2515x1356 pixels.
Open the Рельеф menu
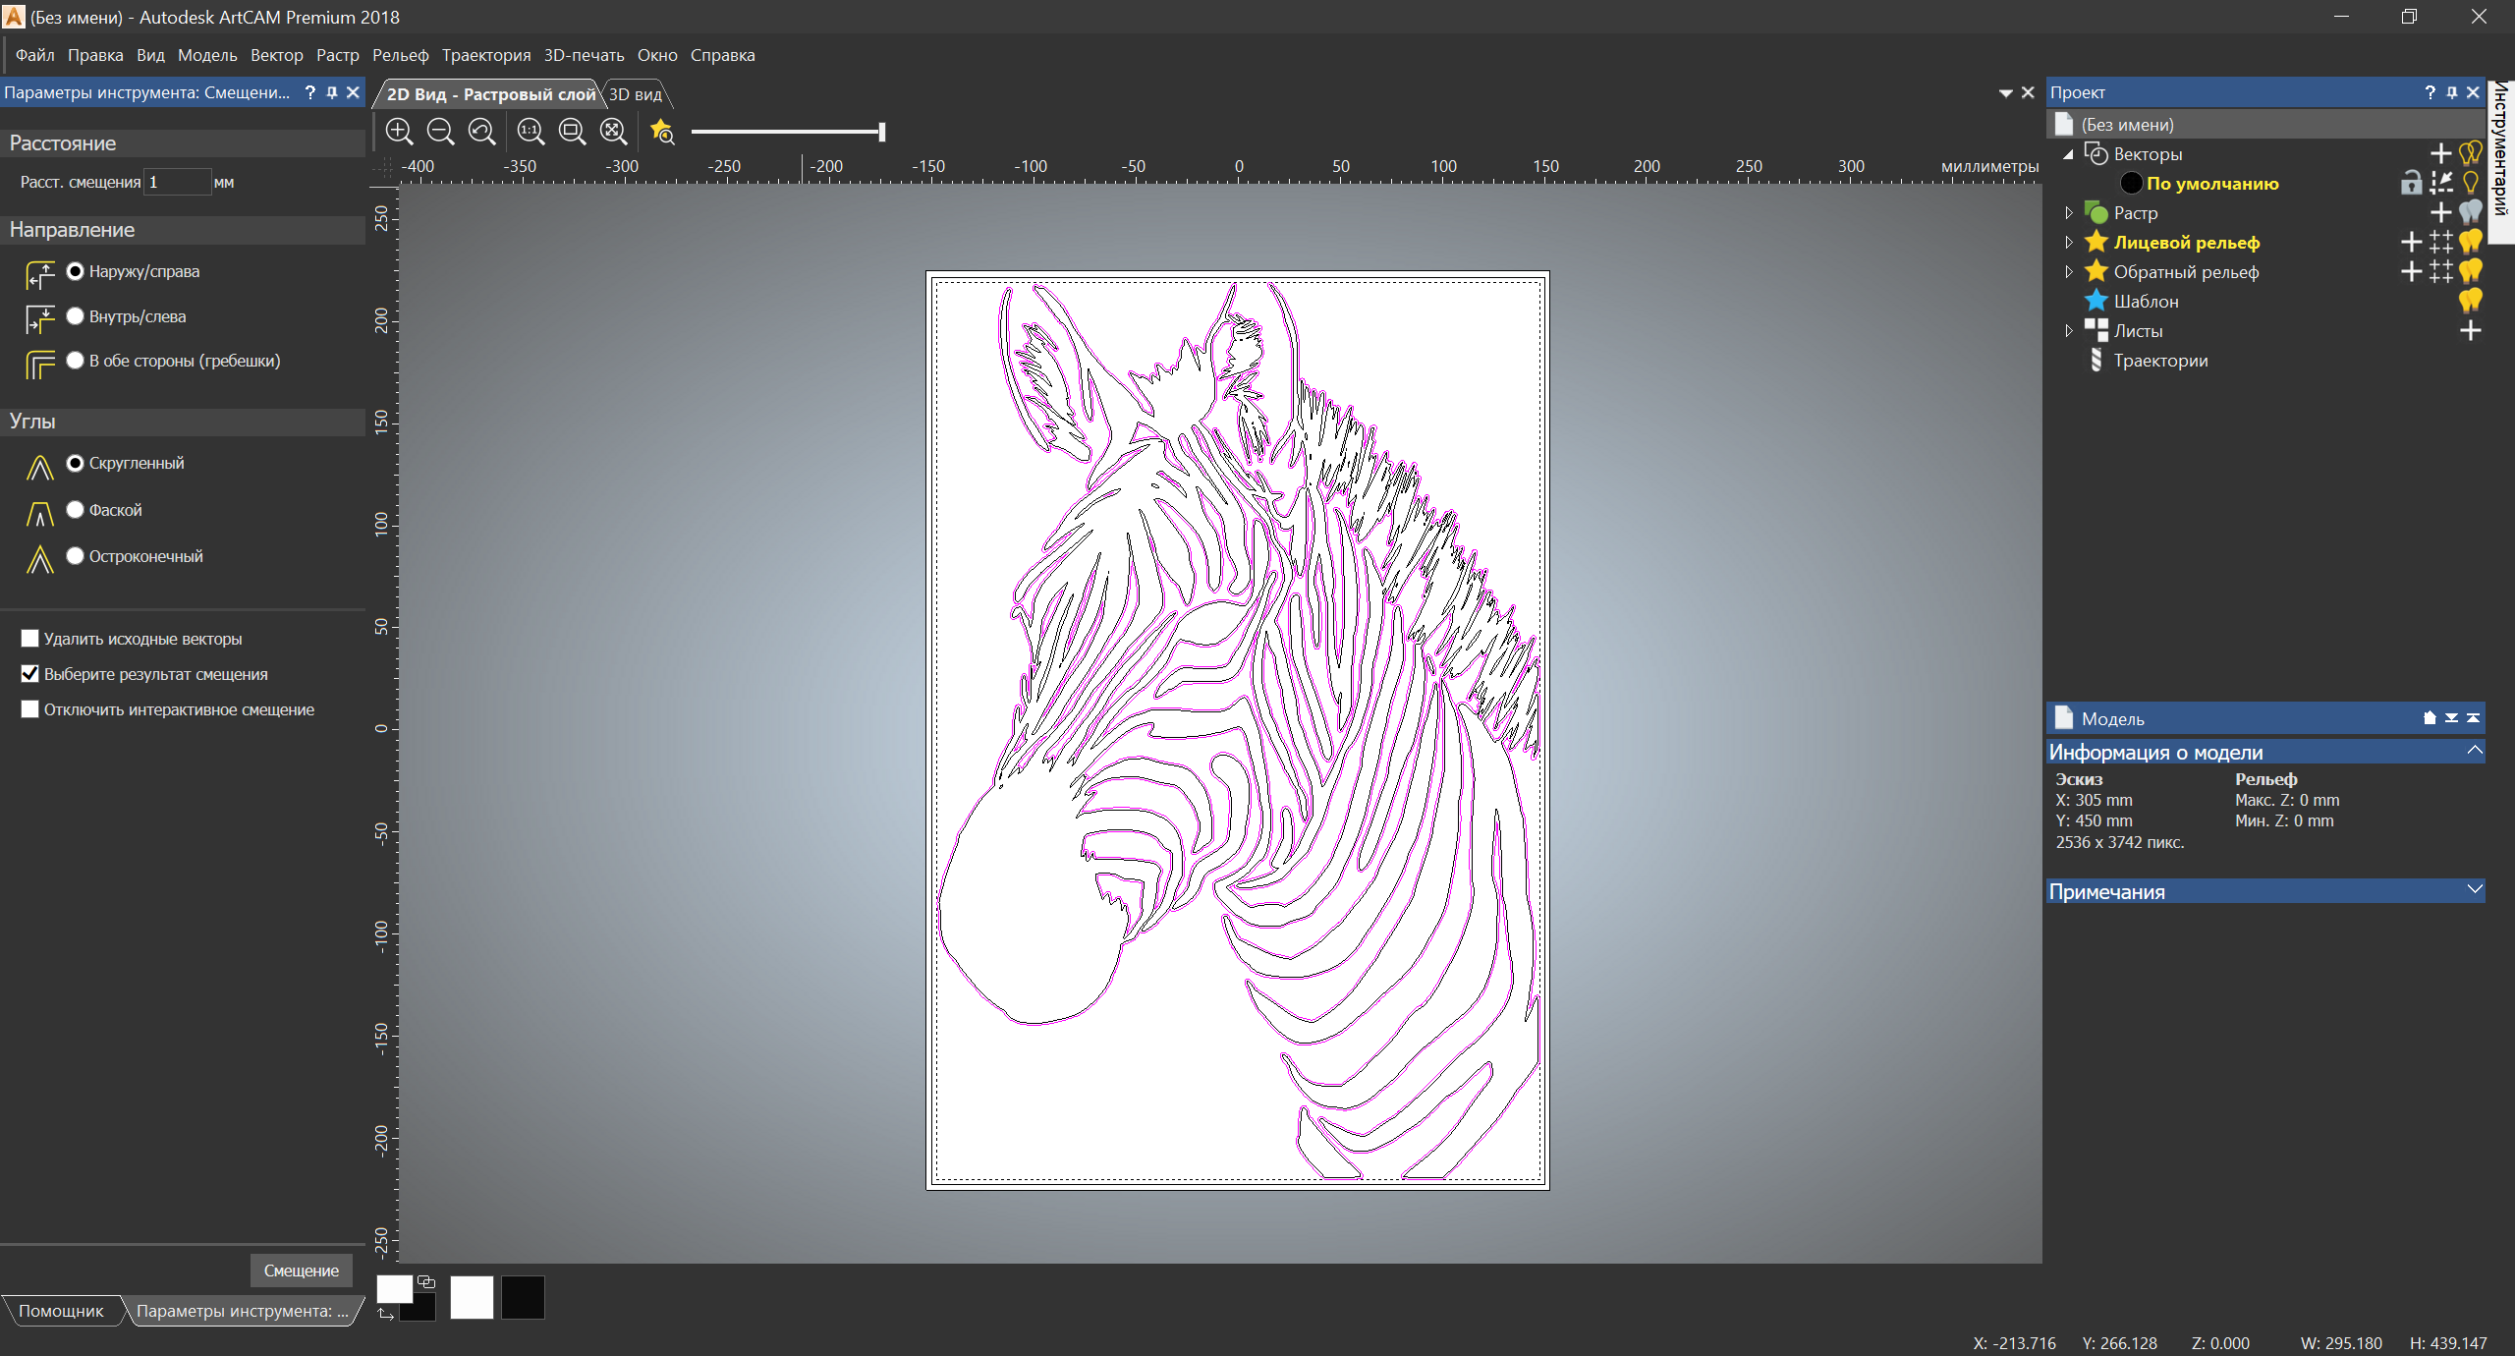coord(400,55)
